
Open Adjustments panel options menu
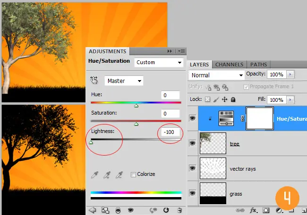181,51
